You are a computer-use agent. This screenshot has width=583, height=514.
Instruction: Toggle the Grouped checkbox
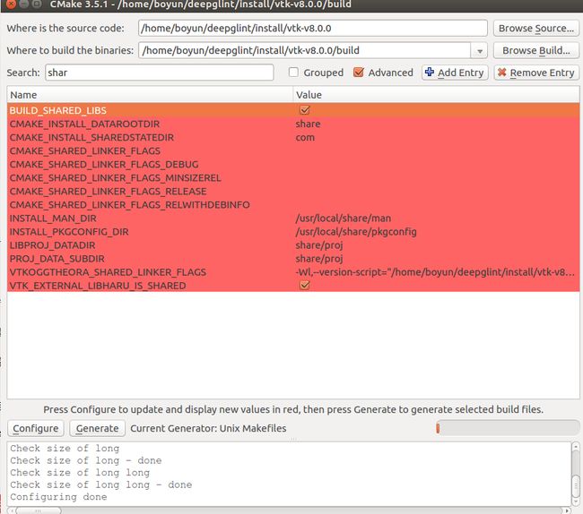point(293,72)
